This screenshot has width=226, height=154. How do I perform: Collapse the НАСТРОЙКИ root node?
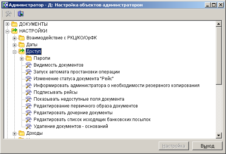point(7,31)
